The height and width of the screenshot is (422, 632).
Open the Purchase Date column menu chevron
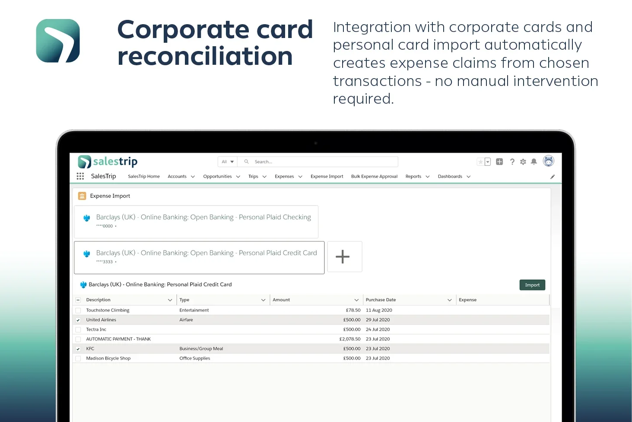tap(449, 300)
